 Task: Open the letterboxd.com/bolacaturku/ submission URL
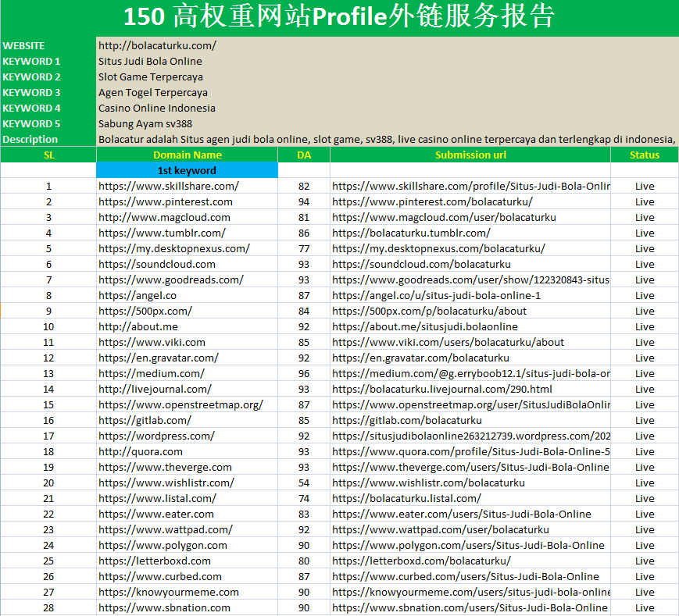[x=421, y=561]
